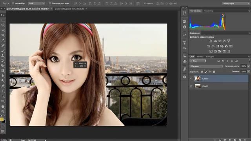
Task: Filter layers by pixel layers icon
Action: 219,61
